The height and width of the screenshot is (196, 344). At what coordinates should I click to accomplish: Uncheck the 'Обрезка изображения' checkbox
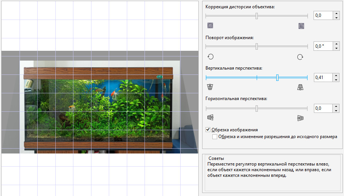coord(208,130)
